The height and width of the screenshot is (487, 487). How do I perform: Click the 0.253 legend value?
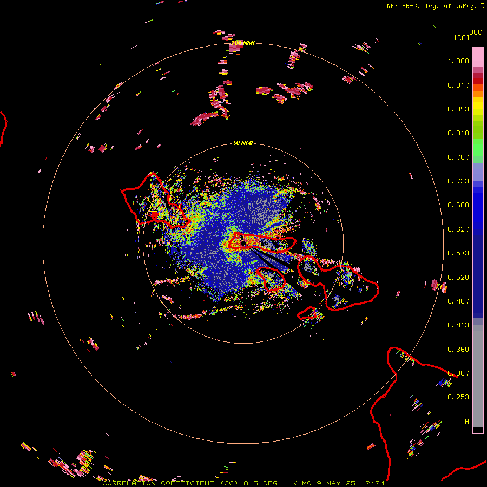458,397
